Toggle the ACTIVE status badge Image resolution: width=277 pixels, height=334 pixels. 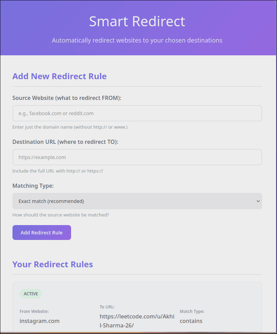pyautogui.click(x=31, y=294)
